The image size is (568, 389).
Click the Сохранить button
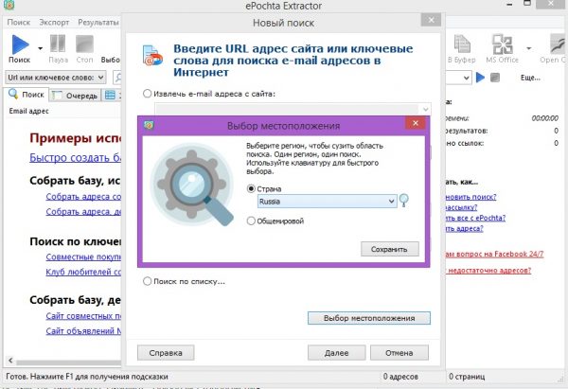point(390,249)
